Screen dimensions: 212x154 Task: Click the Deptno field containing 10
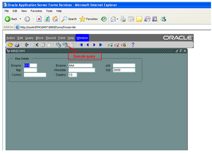(73, 75)
